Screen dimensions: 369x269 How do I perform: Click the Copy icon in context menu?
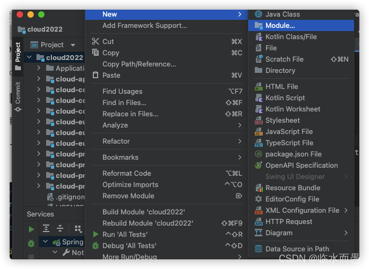[95, 53]
